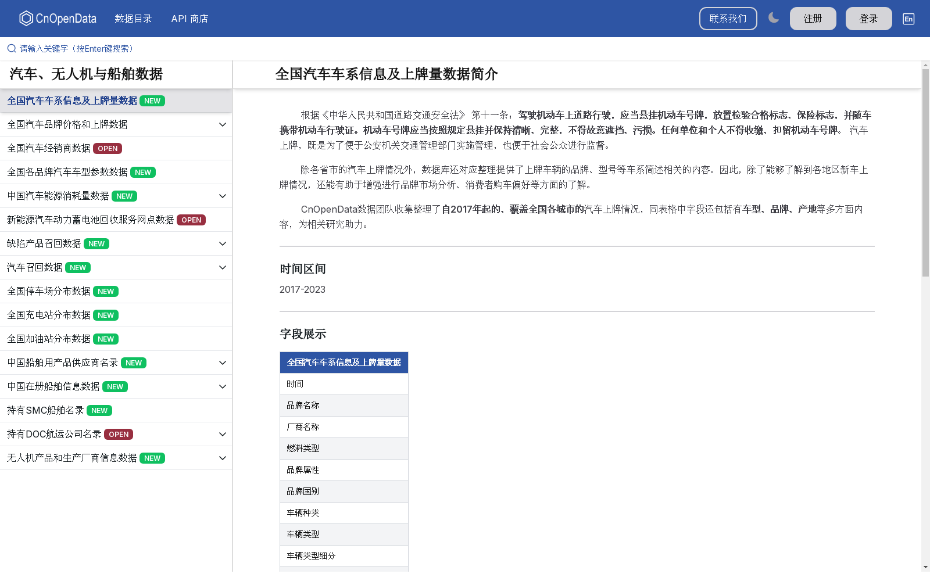
Task: Click the page vertical scrollbar thumb
Action: (x=925, y=173)
